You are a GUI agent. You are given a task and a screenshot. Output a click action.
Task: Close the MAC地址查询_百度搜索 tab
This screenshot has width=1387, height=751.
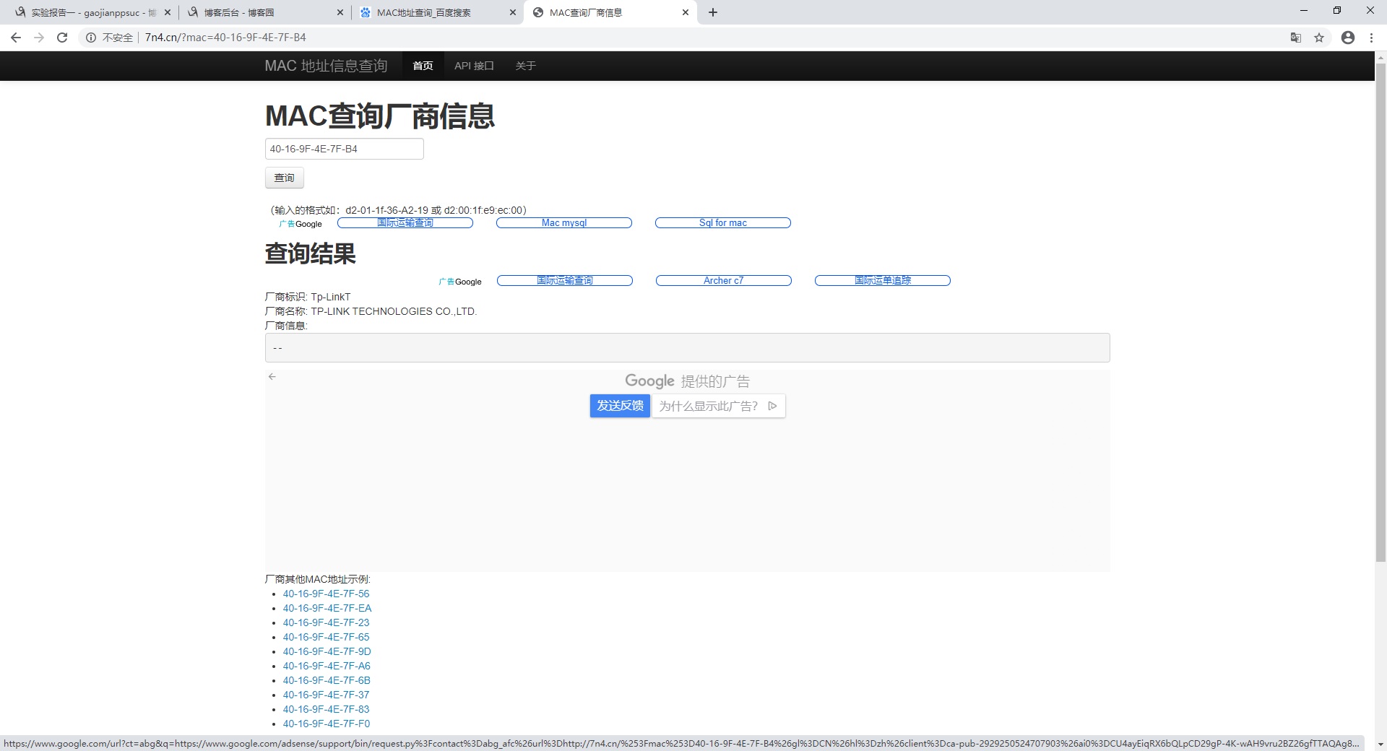point(513,12)
